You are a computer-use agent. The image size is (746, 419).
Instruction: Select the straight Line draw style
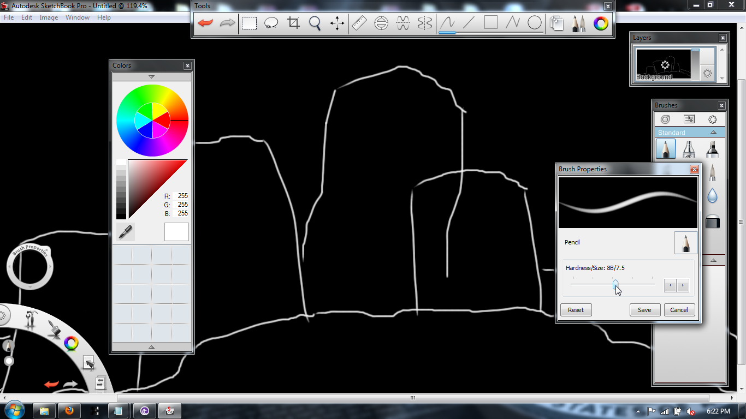click(x=469, y=23)
